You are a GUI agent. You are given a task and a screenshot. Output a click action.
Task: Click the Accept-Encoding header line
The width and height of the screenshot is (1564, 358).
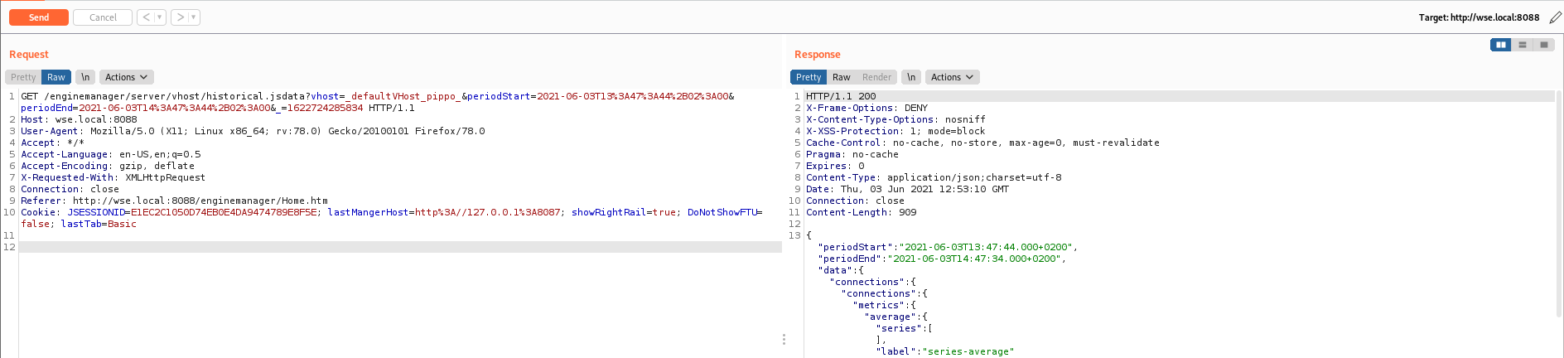click(108, 166)
